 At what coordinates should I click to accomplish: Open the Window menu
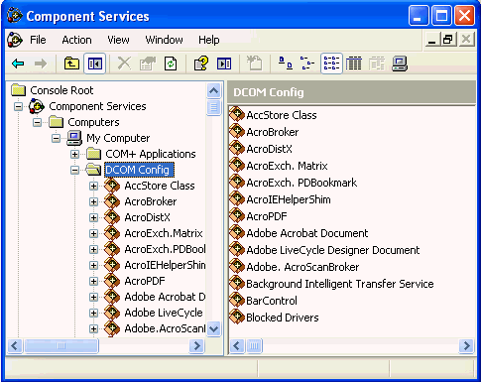coord(164,40)
